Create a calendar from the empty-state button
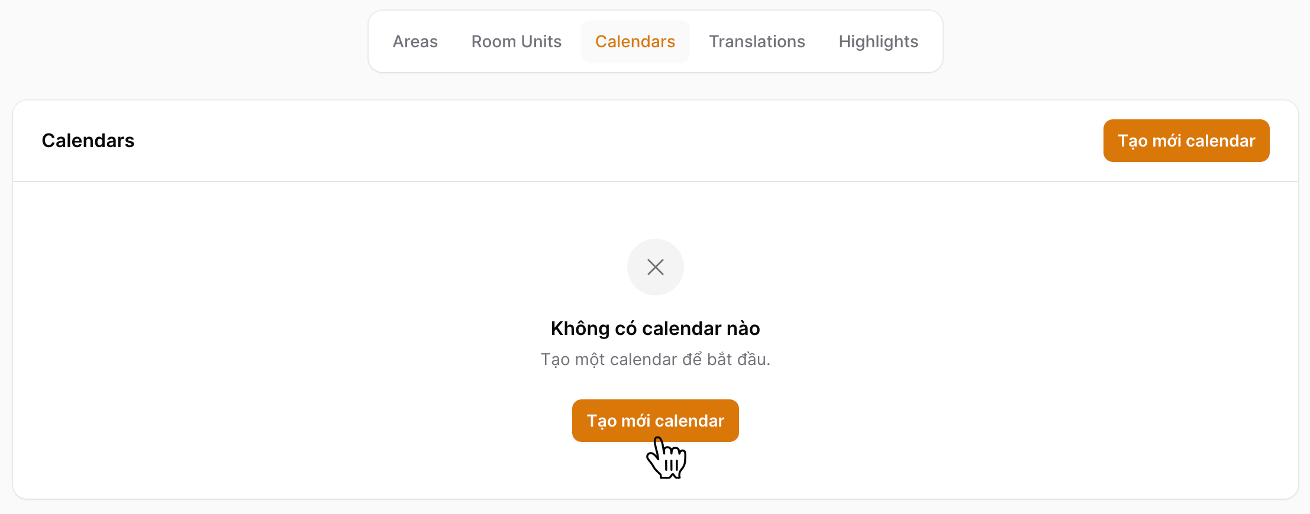The width and height of the screenshot is (1310, 514). point(655,421)
